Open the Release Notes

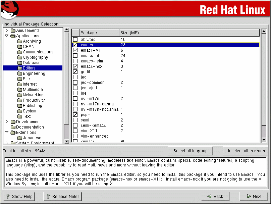tap(62, 196)
